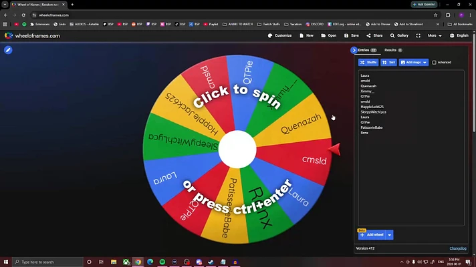Image resolution: width=476 pixels, height=267 pixels.
Task: Click the Renx entry in the list
Action: click(x=364, y=133)
